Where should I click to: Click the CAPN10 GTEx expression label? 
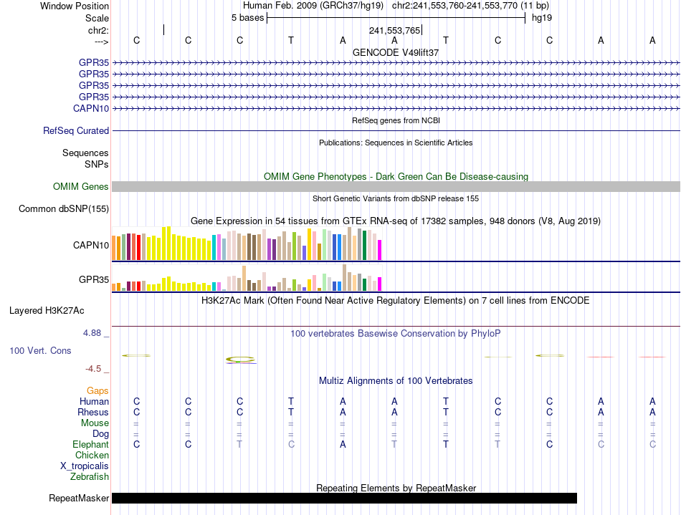pos(91,245)
